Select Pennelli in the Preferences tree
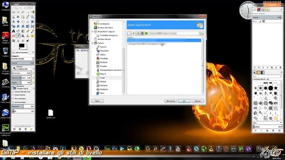Viewport: 285px width, 160px height. 103,47
